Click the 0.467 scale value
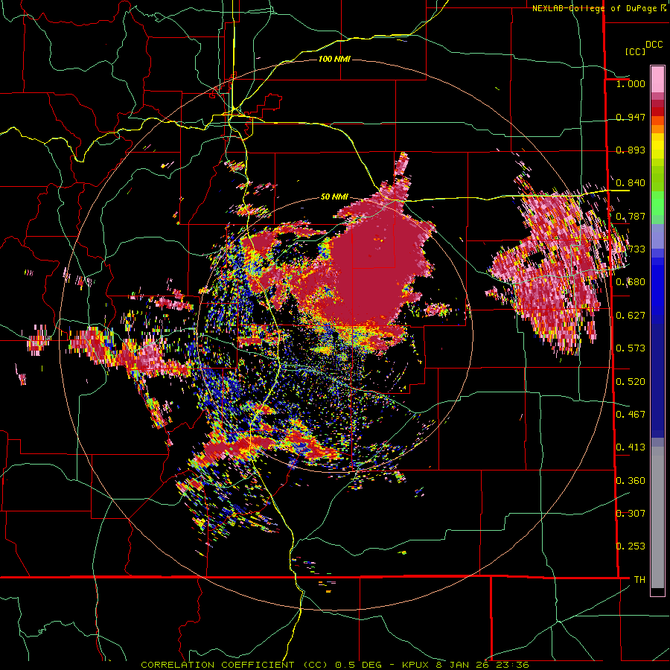The width and height of the screenshot is (670, 670). 631,415
